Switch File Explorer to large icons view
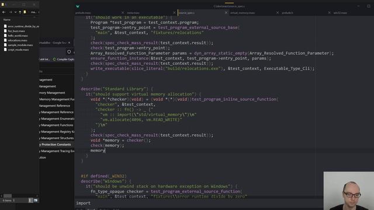This screenshot has height=210, width=374. [x=36, y=201]
